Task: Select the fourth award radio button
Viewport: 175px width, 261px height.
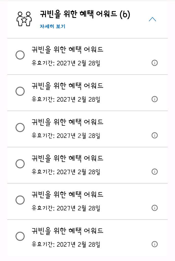Action: coord(20,164)
